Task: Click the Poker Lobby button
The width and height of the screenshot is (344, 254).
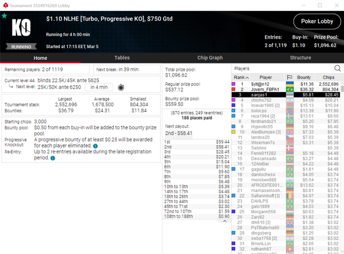Action: click(x=317, y=22)
